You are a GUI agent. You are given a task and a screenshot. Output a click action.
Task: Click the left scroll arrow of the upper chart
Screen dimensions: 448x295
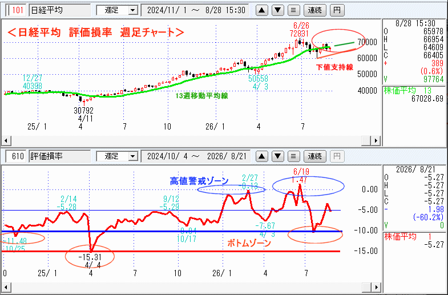click(x=6, y=141)
